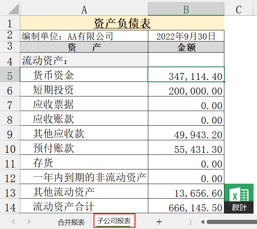Image resolution: width=257 pixels, height=229 pixels.
Task: Select column A header
Action: point(84,9)
